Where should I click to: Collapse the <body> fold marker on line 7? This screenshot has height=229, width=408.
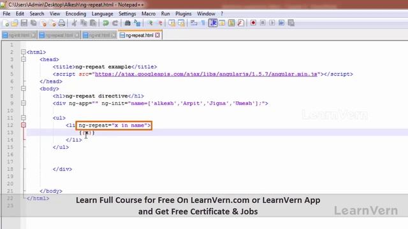click(x=24, y=88)
